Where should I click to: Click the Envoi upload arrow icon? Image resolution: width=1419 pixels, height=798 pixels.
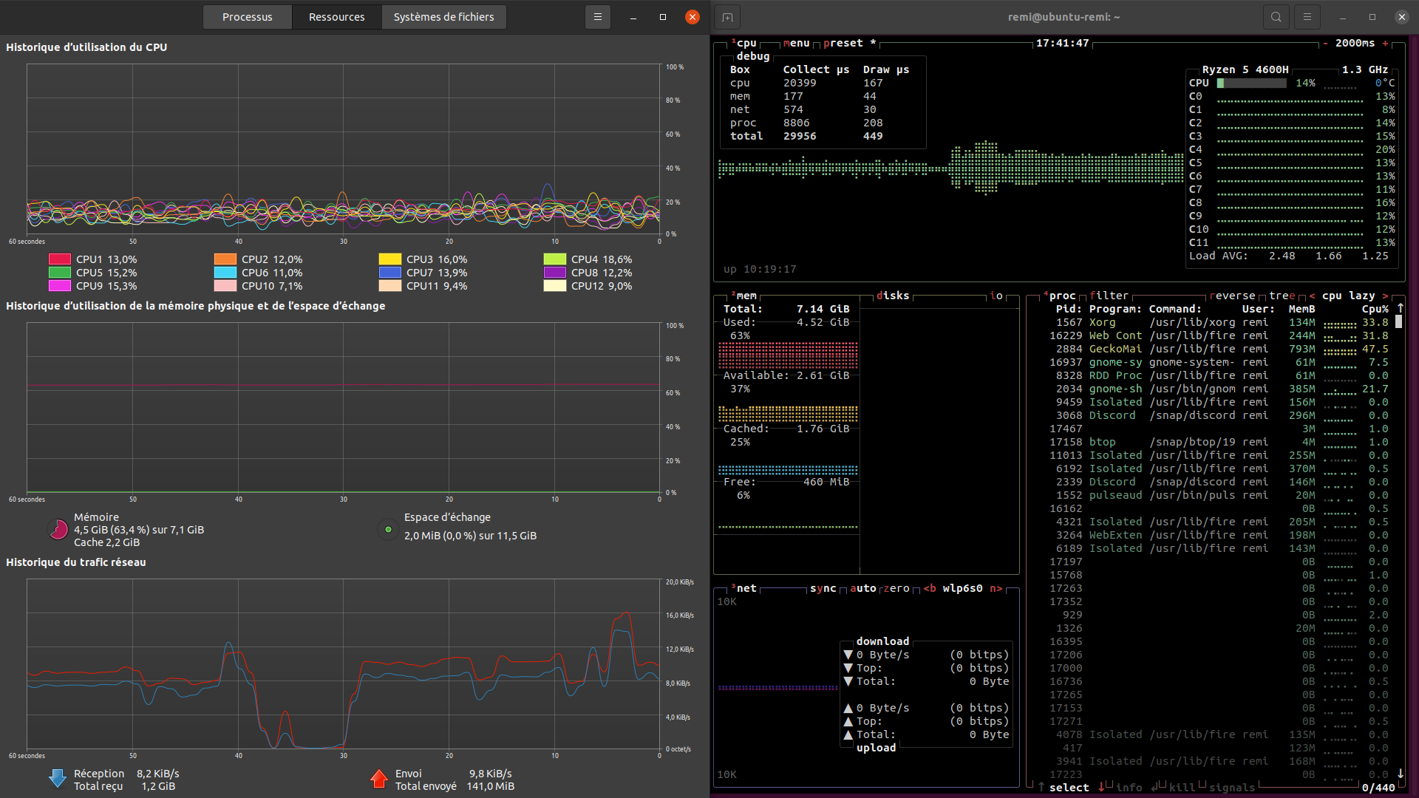[x=379, y=778]
